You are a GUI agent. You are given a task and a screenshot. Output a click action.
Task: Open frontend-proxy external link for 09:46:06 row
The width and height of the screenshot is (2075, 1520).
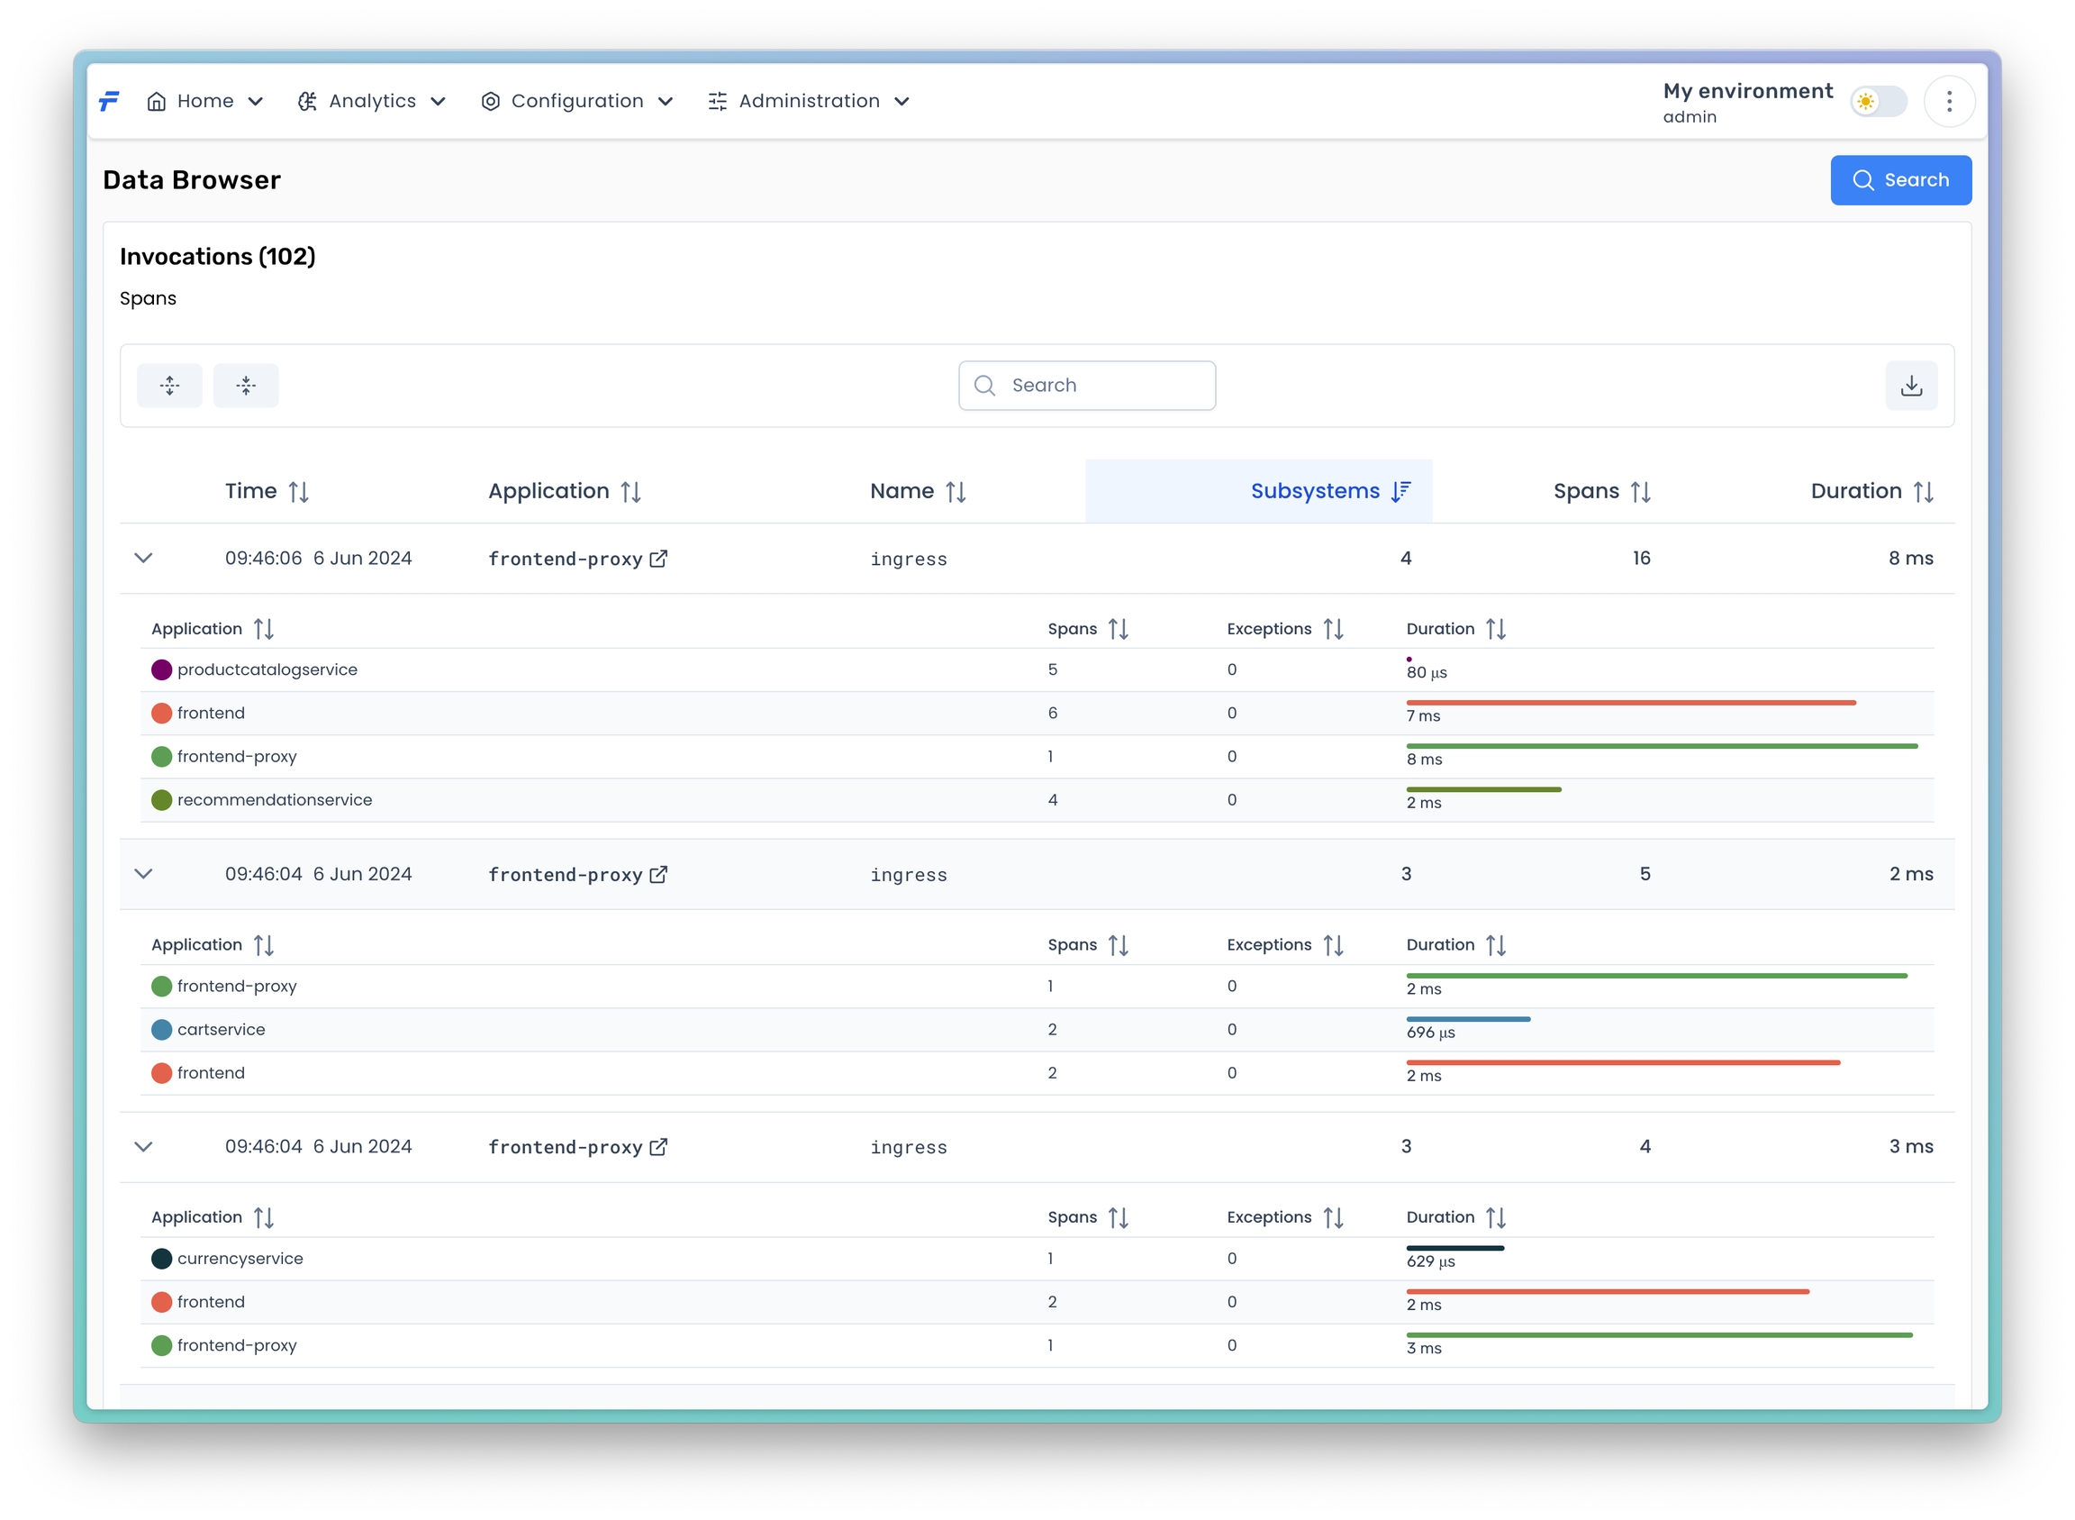[658, 559]
